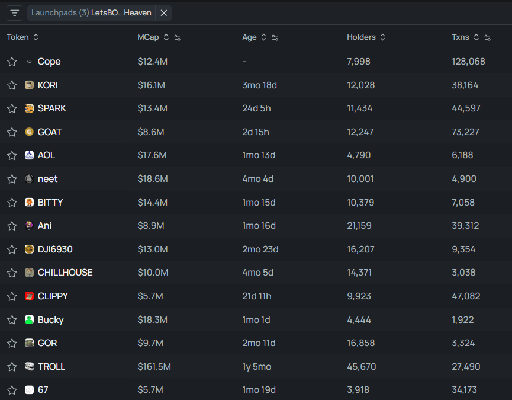
Task: Sort by the MCap sort arrows
Action: point(166,37)
